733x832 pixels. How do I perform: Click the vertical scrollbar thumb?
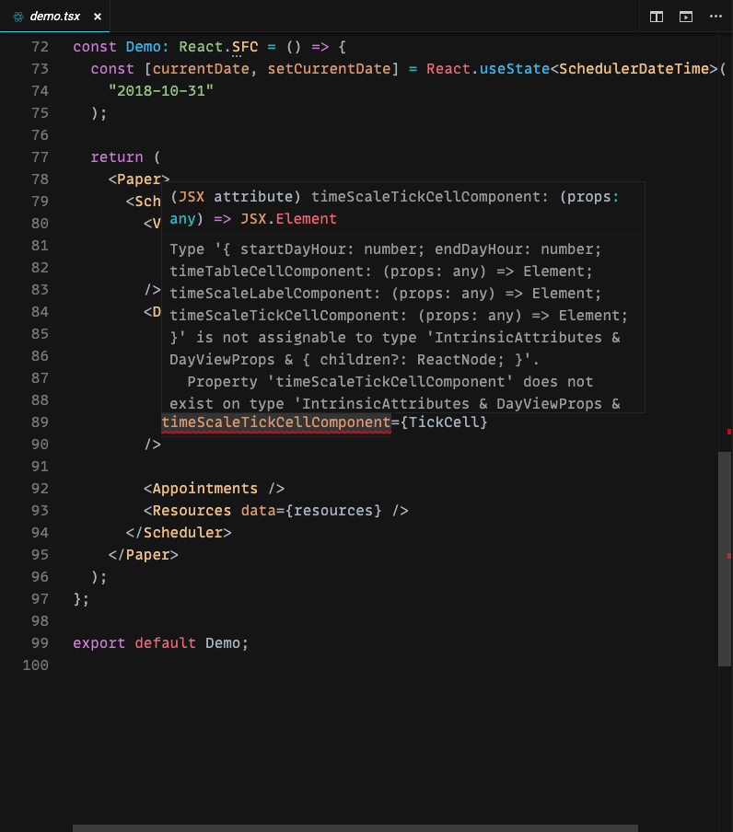tap(725, 559)
